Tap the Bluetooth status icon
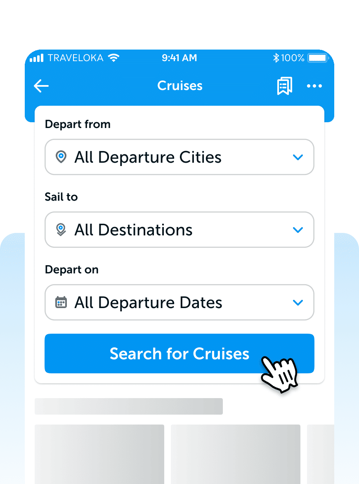The width and height of the screenshot is (359, 484). pyautogui.click(x=276, y=58)
